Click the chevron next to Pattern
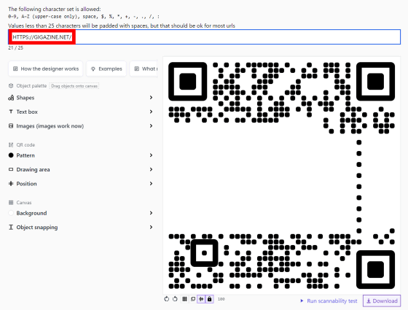Screen dimensions: 408x310 point(151,155)
